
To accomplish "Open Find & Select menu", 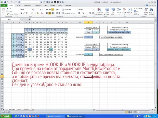I will (151, 11).
